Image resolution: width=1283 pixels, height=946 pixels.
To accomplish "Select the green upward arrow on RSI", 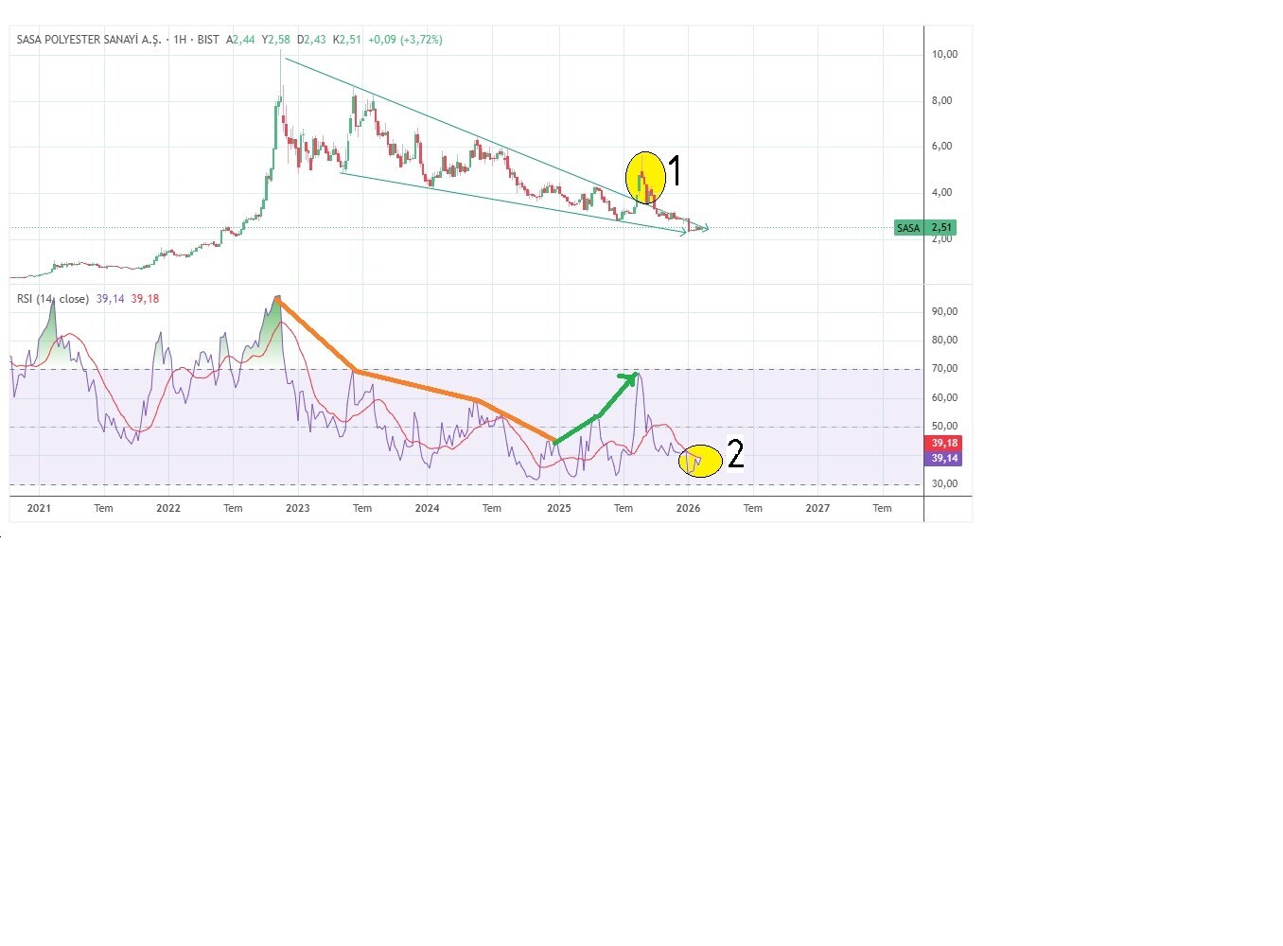I will 598,412.
